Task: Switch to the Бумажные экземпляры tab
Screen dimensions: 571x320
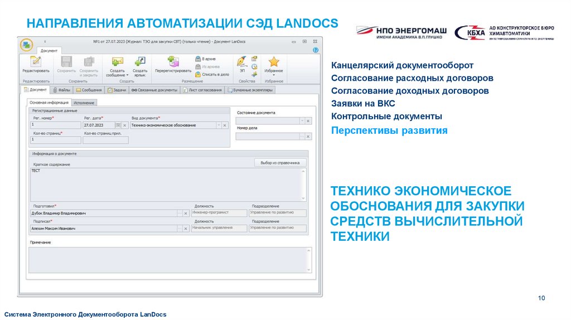Action: coord(250,90)
